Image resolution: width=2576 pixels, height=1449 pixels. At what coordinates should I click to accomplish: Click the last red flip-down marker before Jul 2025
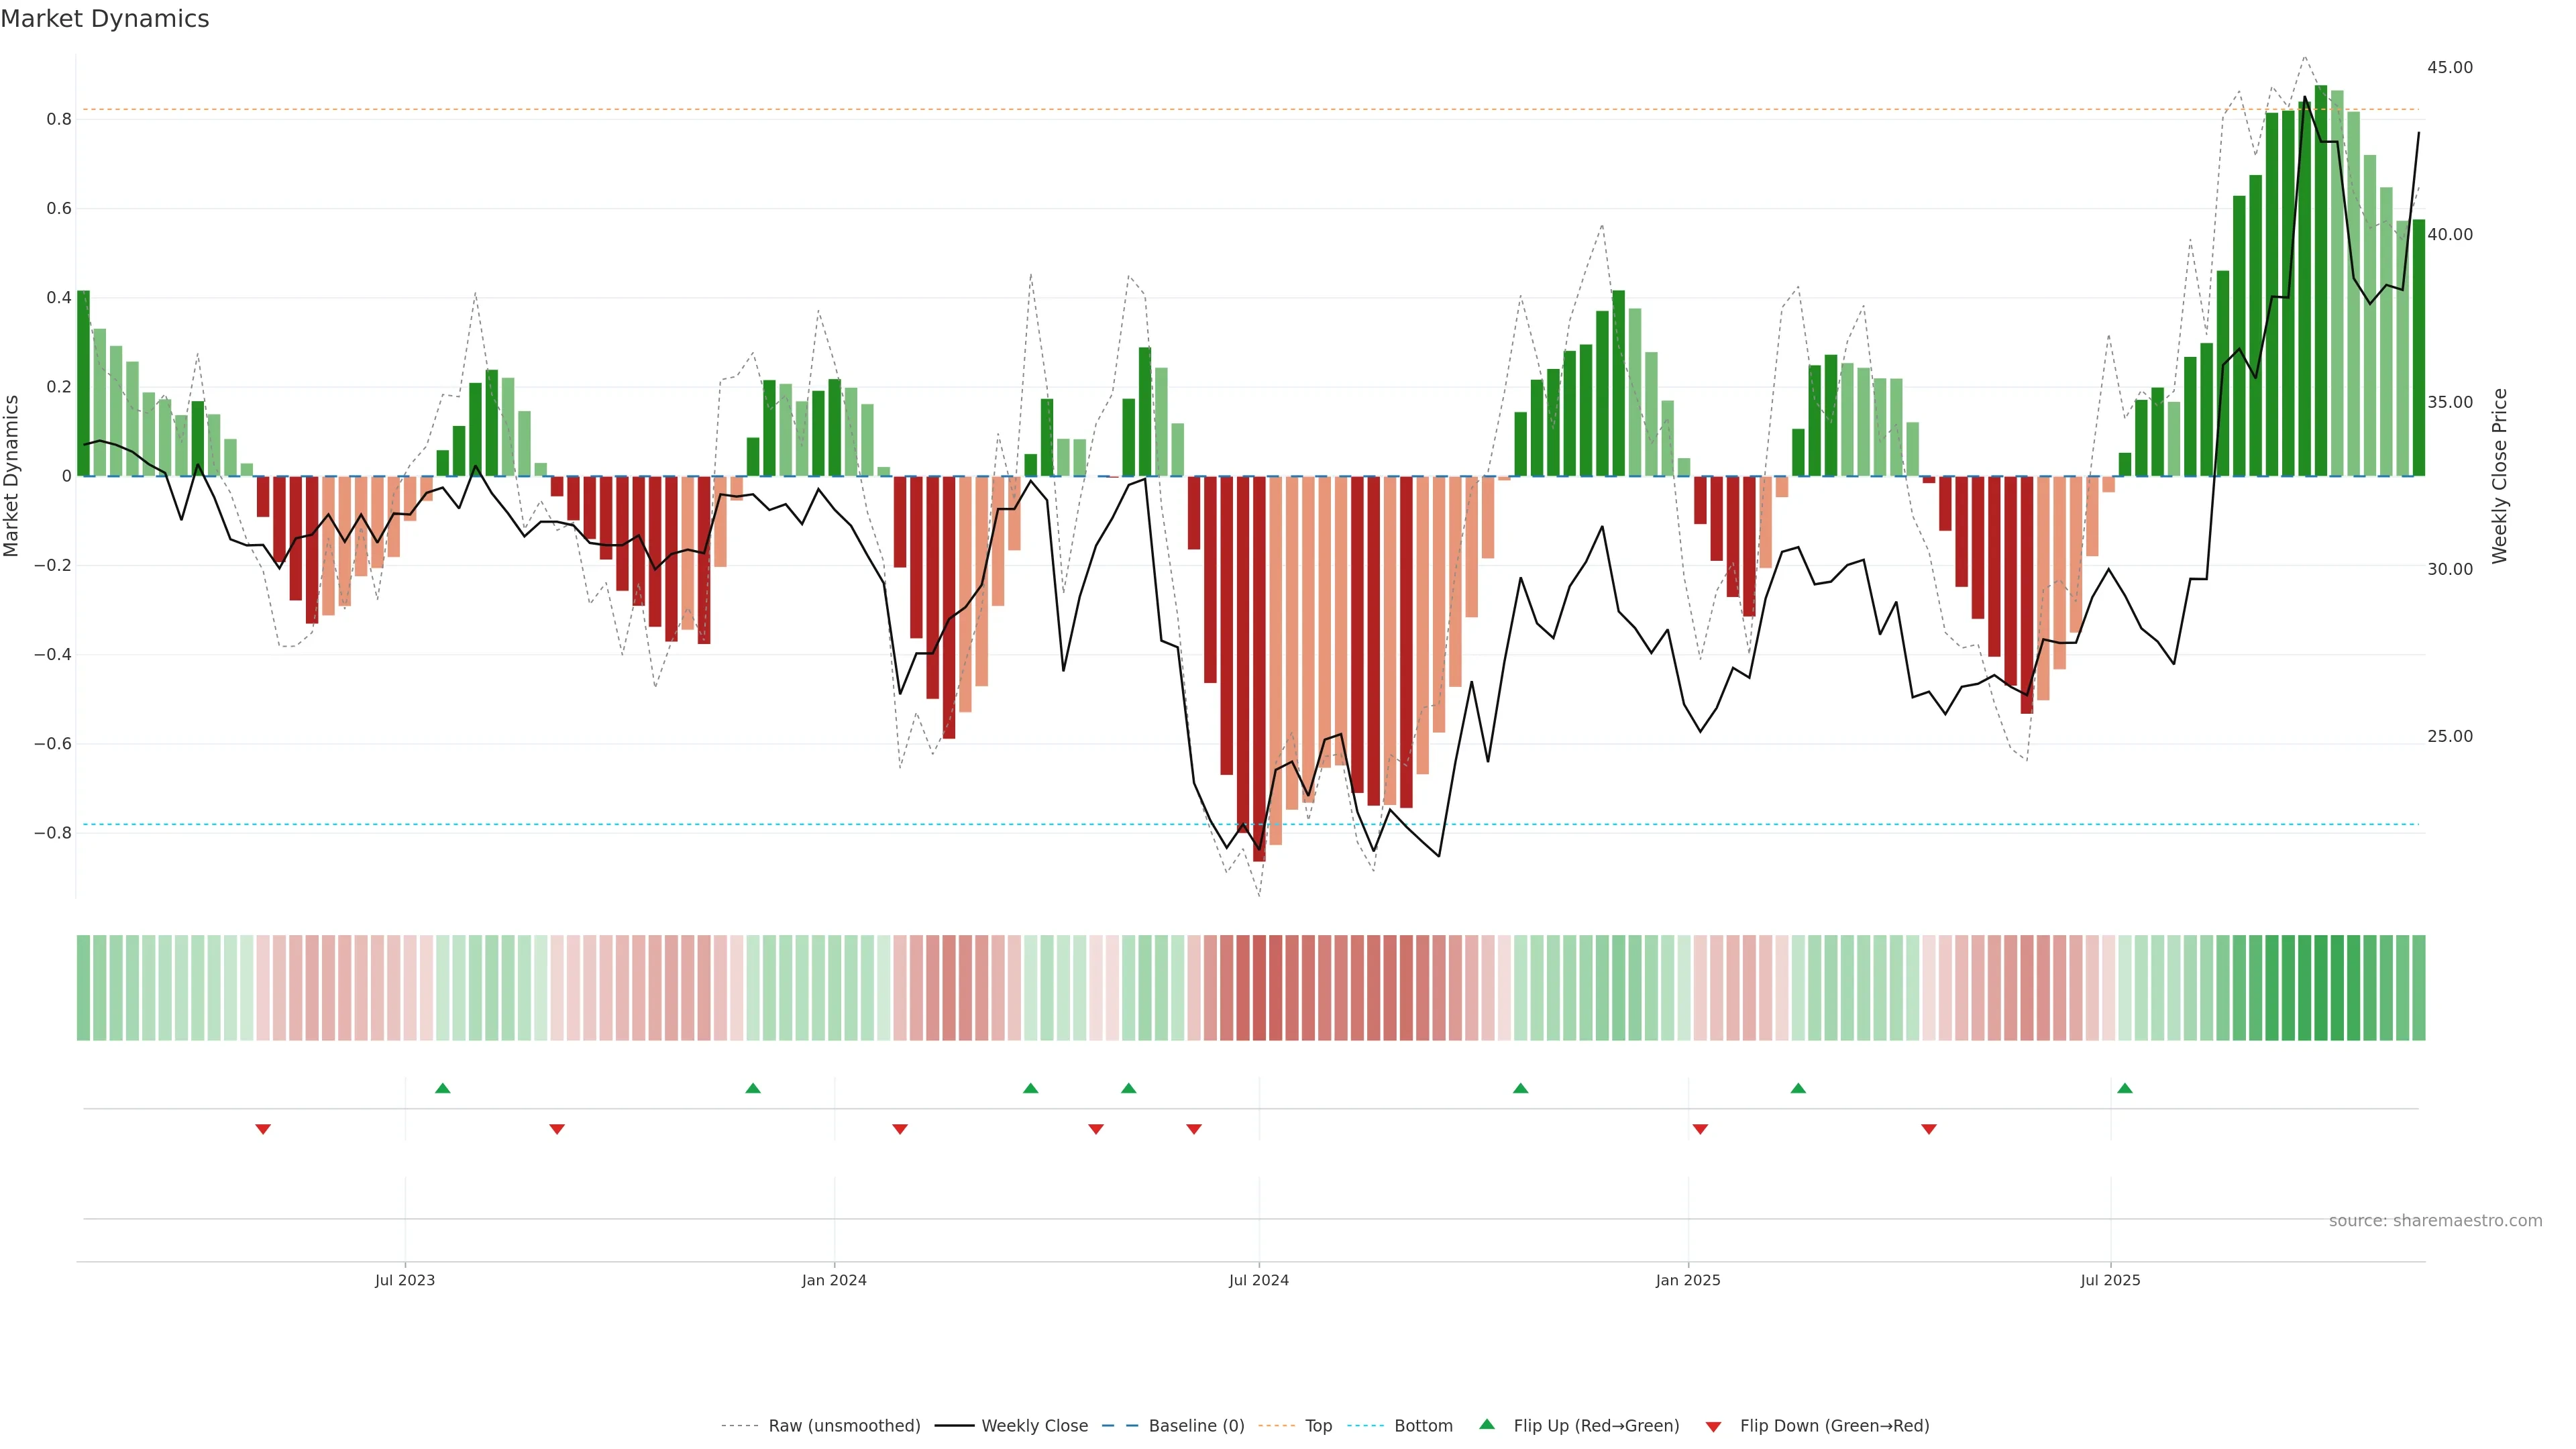[1929, 1129]
